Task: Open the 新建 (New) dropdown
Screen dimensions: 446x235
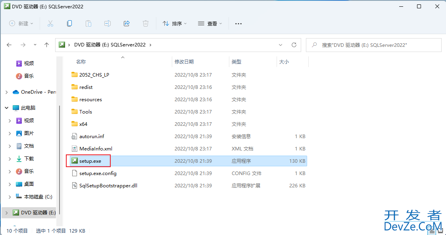Action: 21,23
